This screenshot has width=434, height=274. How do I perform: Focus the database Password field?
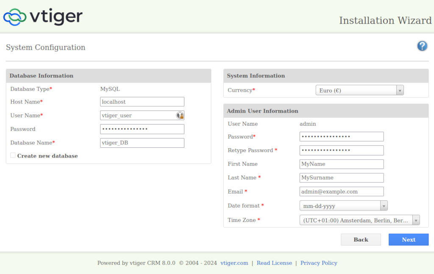tap(142, 129)
